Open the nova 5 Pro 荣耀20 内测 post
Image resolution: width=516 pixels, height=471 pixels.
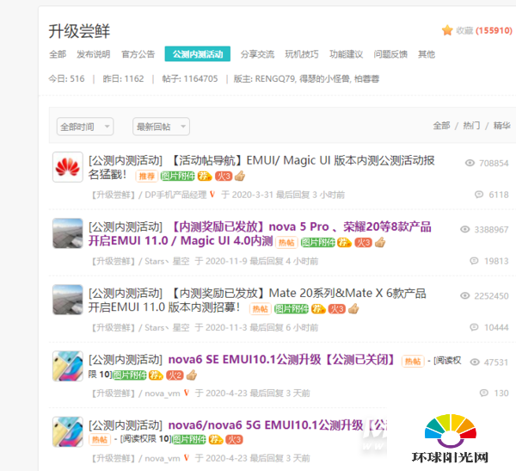(260, 233)
